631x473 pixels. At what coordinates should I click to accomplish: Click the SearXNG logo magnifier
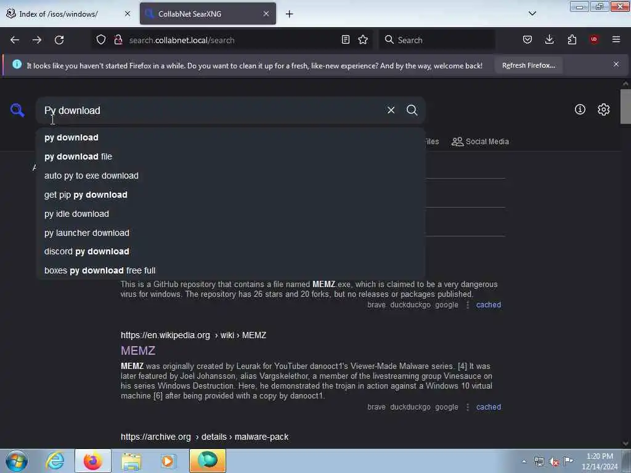[x=17, y=110]
